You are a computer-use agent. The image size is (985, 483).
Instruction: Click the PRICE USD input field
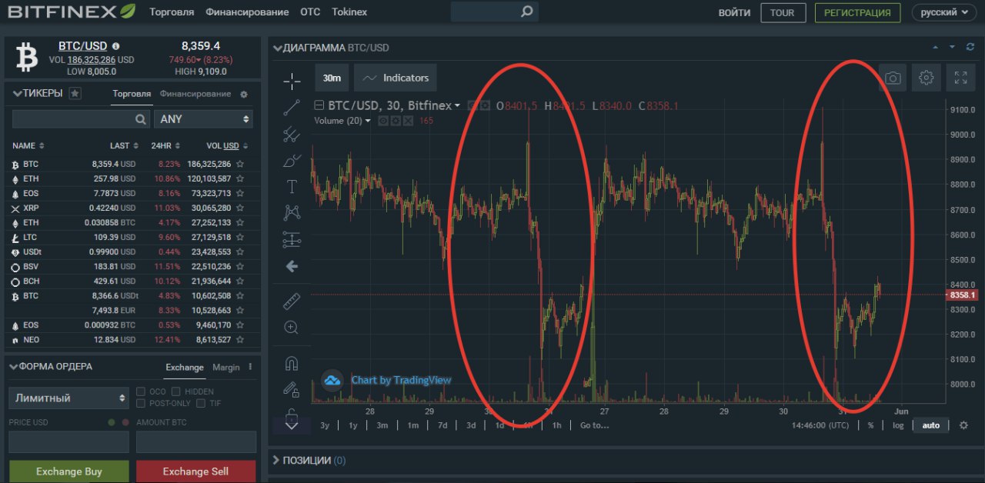(68, 441)
